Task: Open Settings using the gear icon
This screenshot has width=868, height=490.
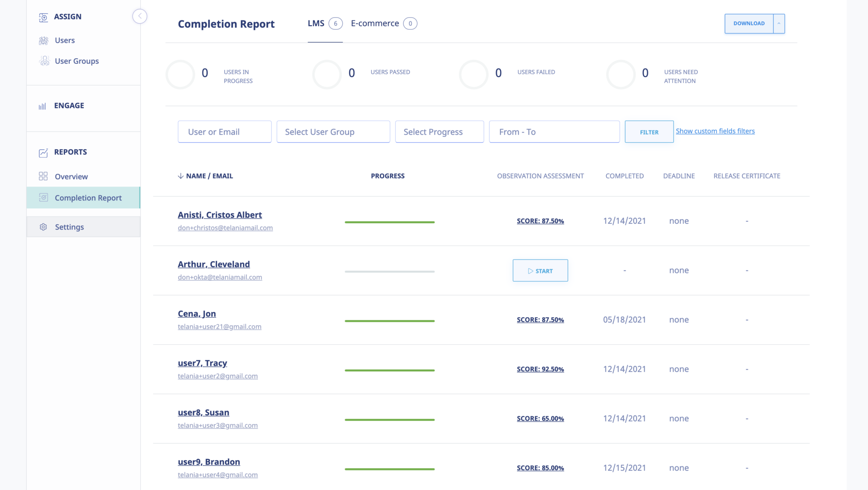Action: [43, 227]
